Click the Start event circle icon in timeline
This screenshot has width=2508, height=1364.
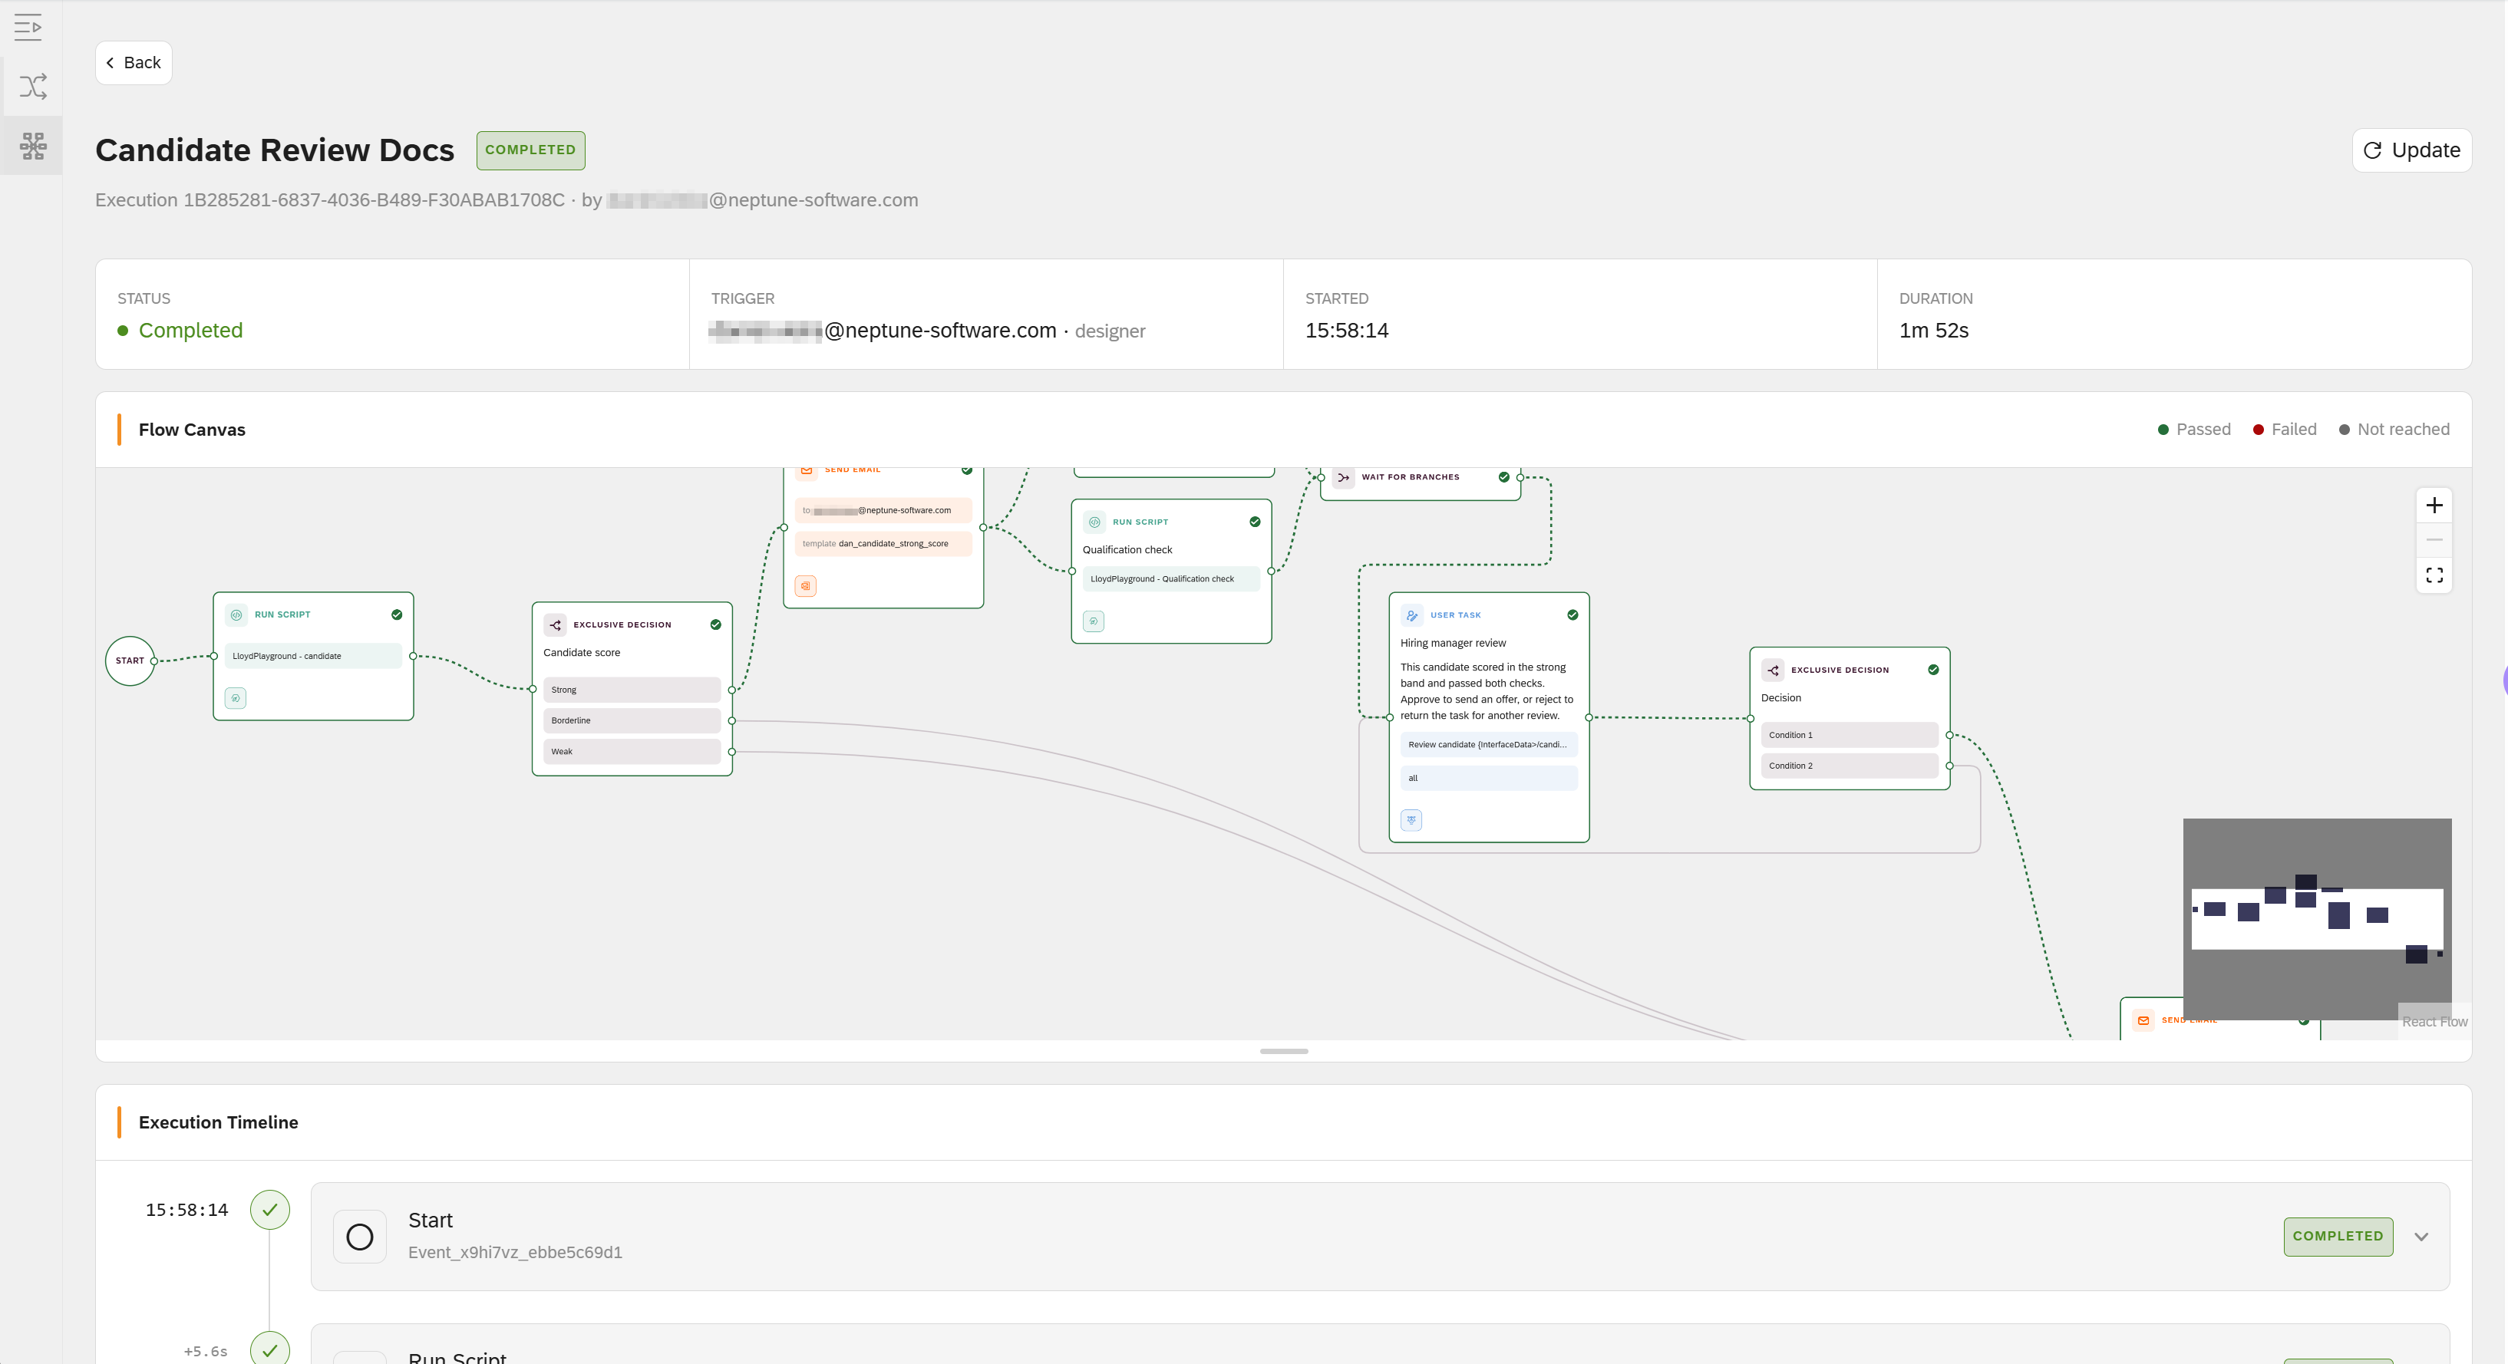359,1237
